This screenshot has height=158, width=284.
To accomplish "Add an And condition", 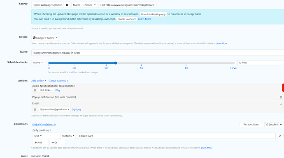I will pos(41,142).
